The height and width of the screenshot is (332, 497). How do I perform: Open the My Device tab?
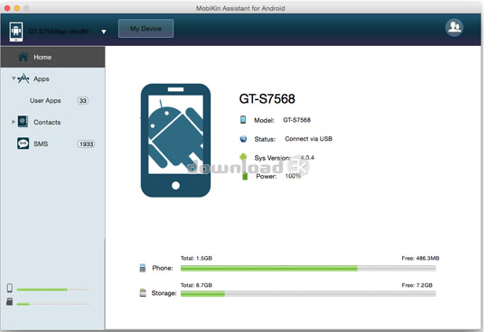(145, 29)
